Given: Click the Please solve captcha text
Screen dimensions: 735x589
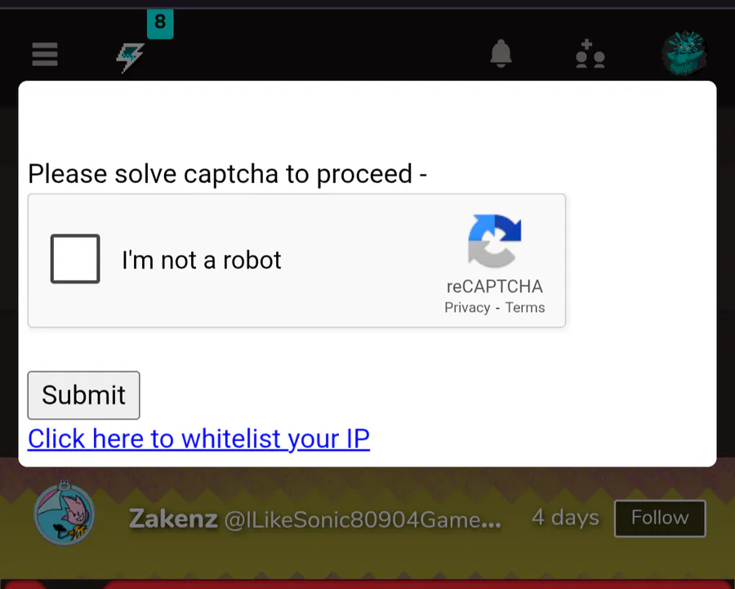Looking at the screenshot, I should 227,174.
